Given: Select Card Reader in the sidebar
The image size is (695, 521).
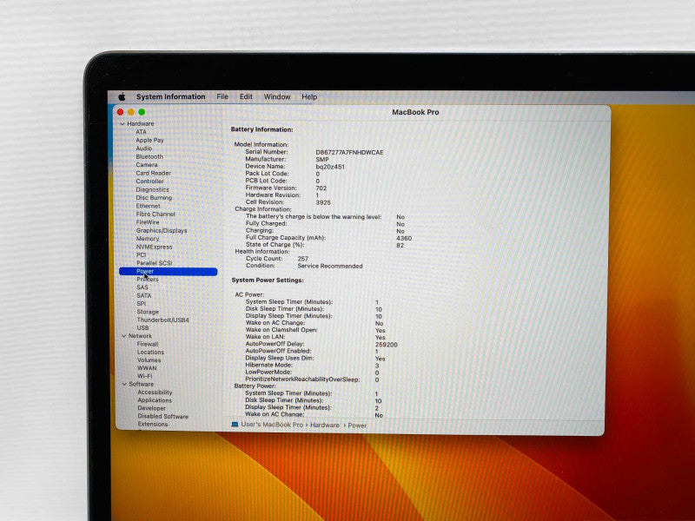Looking at the screenshot, I should pyautogui.click(x=154, y=173).
